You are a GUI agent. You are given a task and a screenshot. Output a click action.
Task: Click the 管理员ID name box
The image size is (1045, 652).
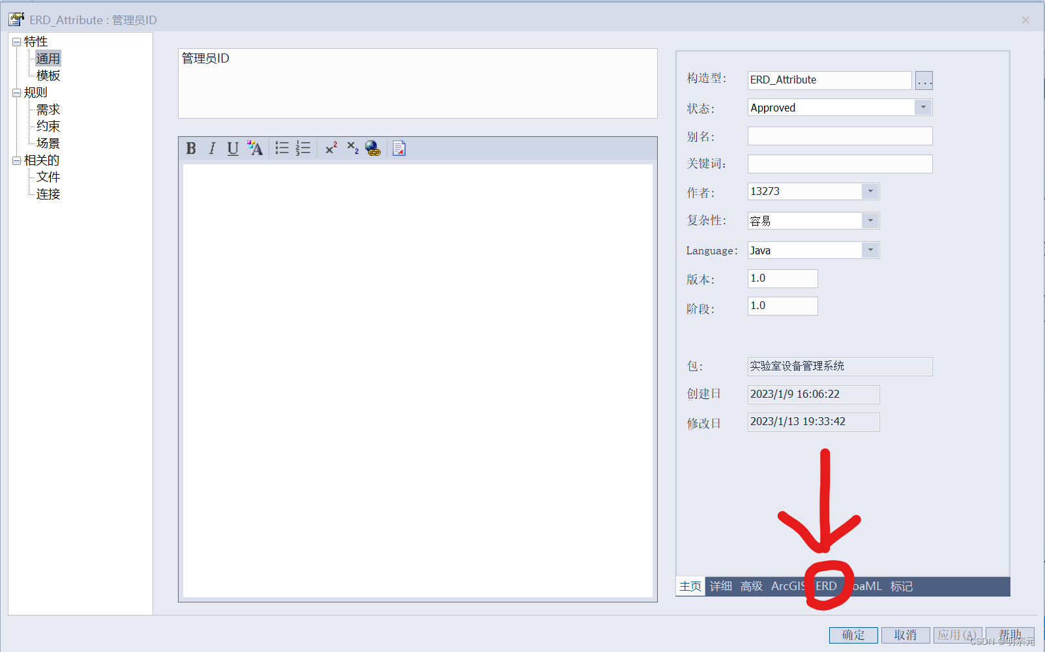(x=418, y=83)
